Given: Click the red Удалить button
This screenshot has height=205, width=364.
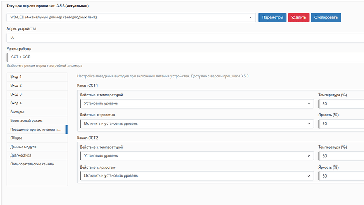Looking at the screenshot, I should point(299,17).
